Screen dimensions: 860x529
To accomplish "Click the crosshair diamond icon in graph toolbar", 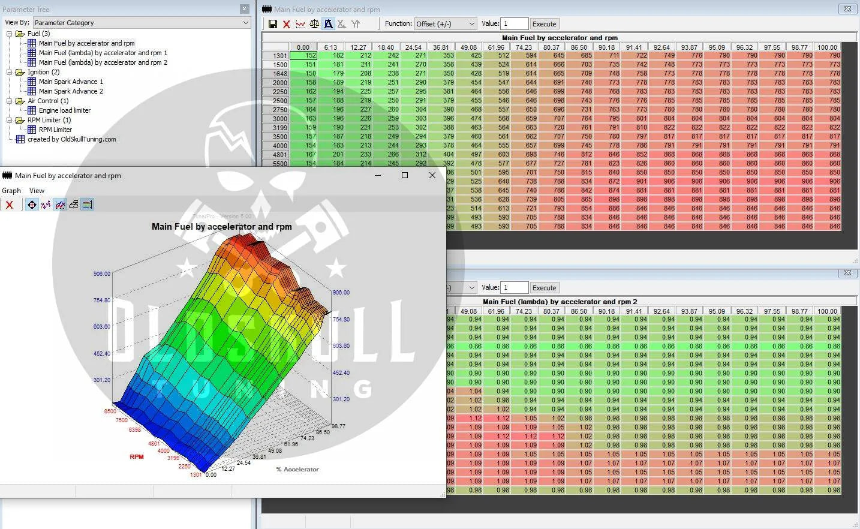I will 32,205.
